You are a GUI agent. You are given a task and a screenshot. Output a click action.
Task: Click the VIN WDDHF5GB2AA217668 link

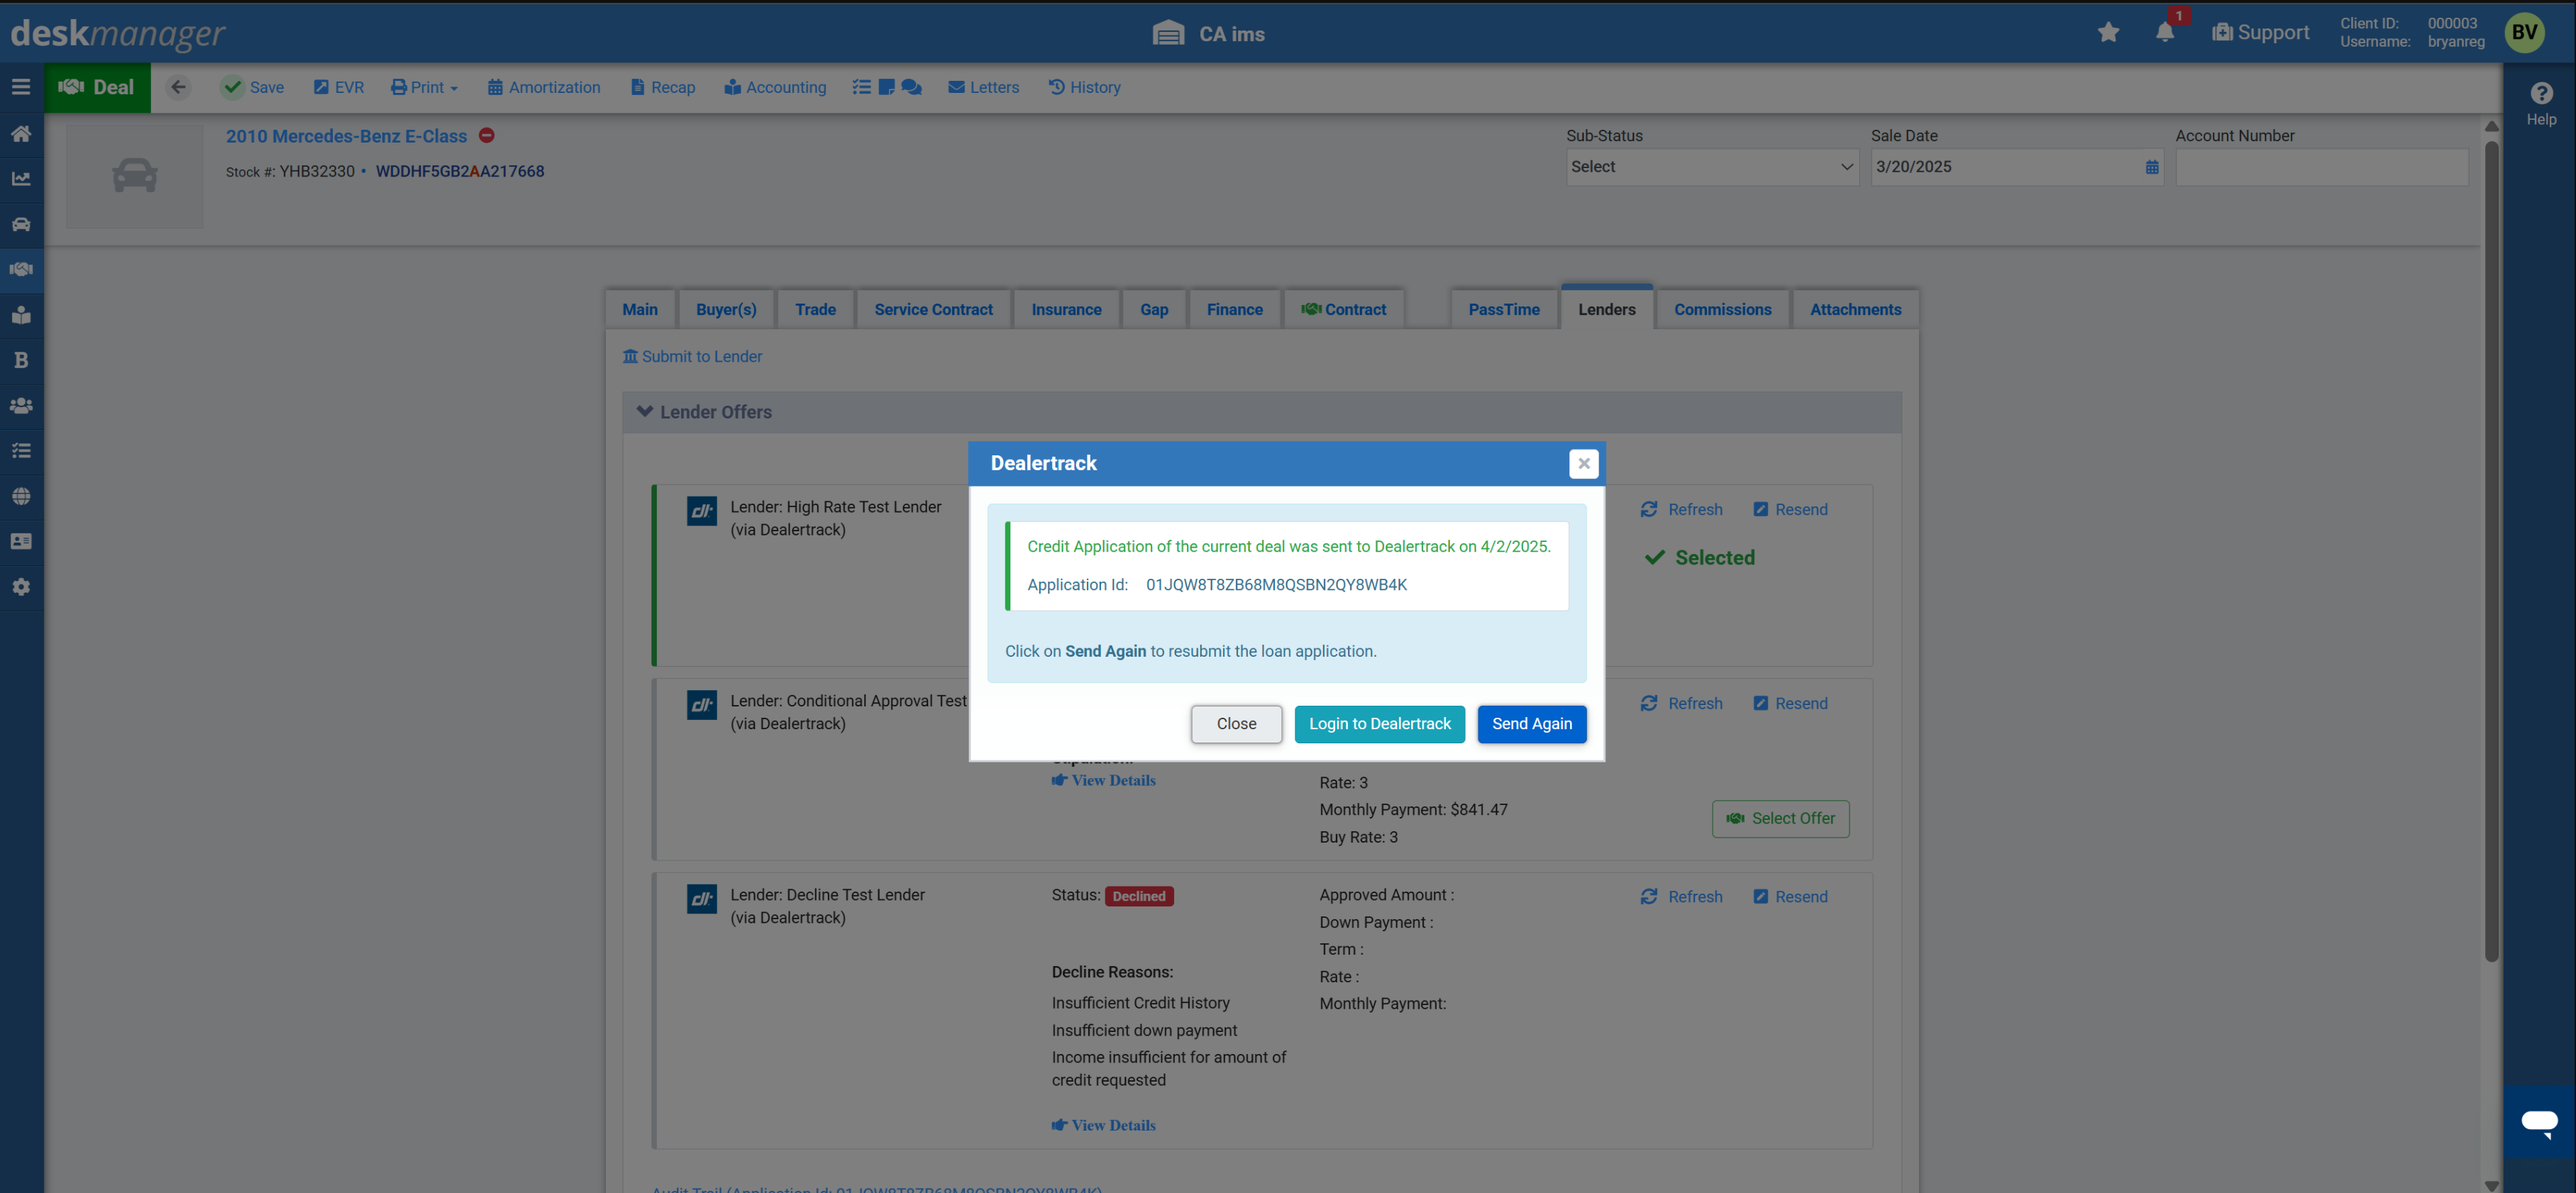click(460, 171)
